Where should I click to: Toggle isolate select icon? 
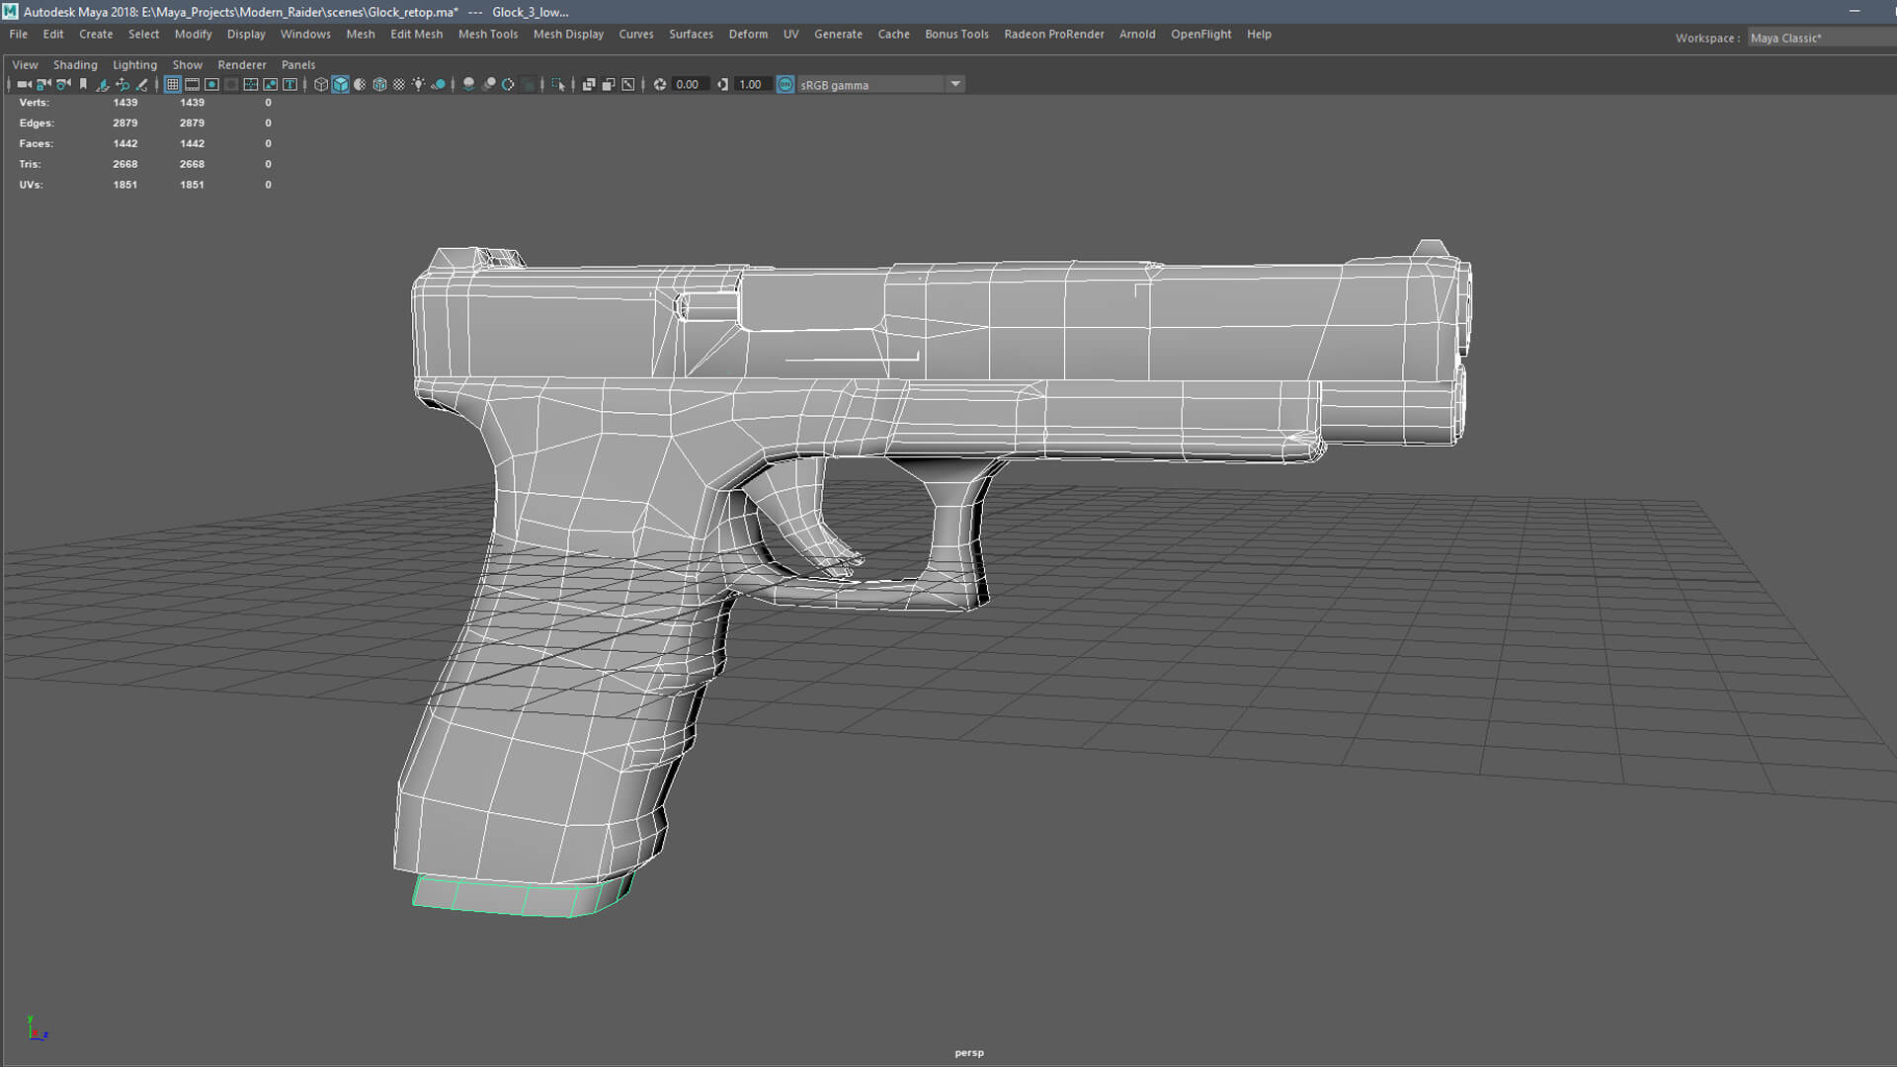tap(558, 85)
